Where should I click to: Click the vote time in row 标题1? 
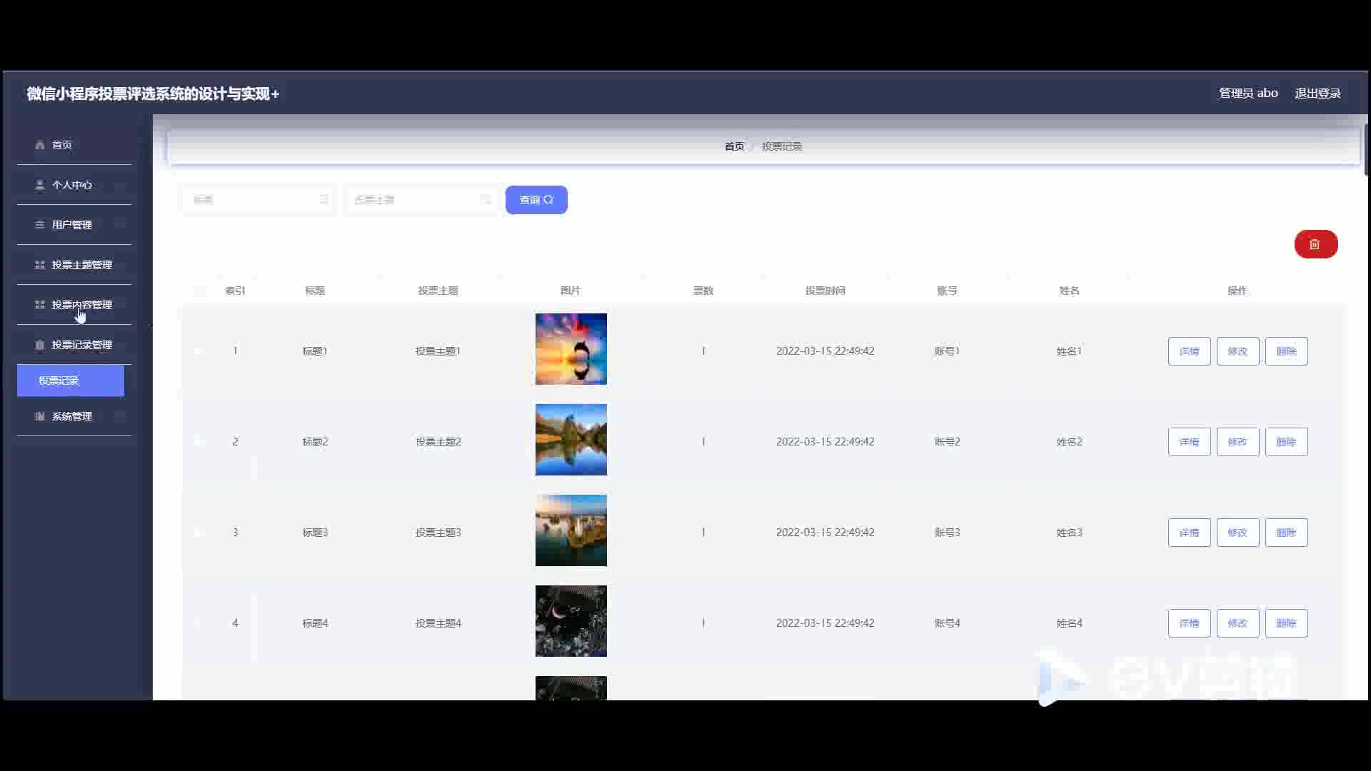(x=825, y=351)
